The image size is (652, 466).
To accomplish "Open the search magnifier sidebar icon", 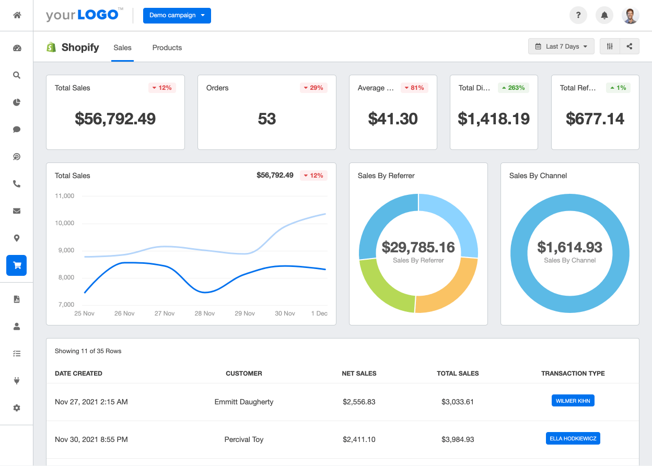I will click(x=17, y=75).
